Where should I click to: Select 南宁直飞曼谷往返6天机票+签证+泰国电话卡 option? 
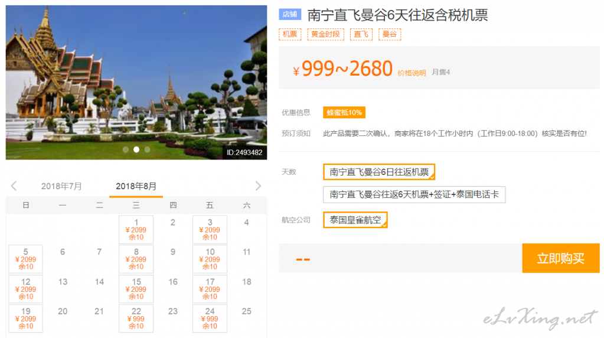[414, 194]
